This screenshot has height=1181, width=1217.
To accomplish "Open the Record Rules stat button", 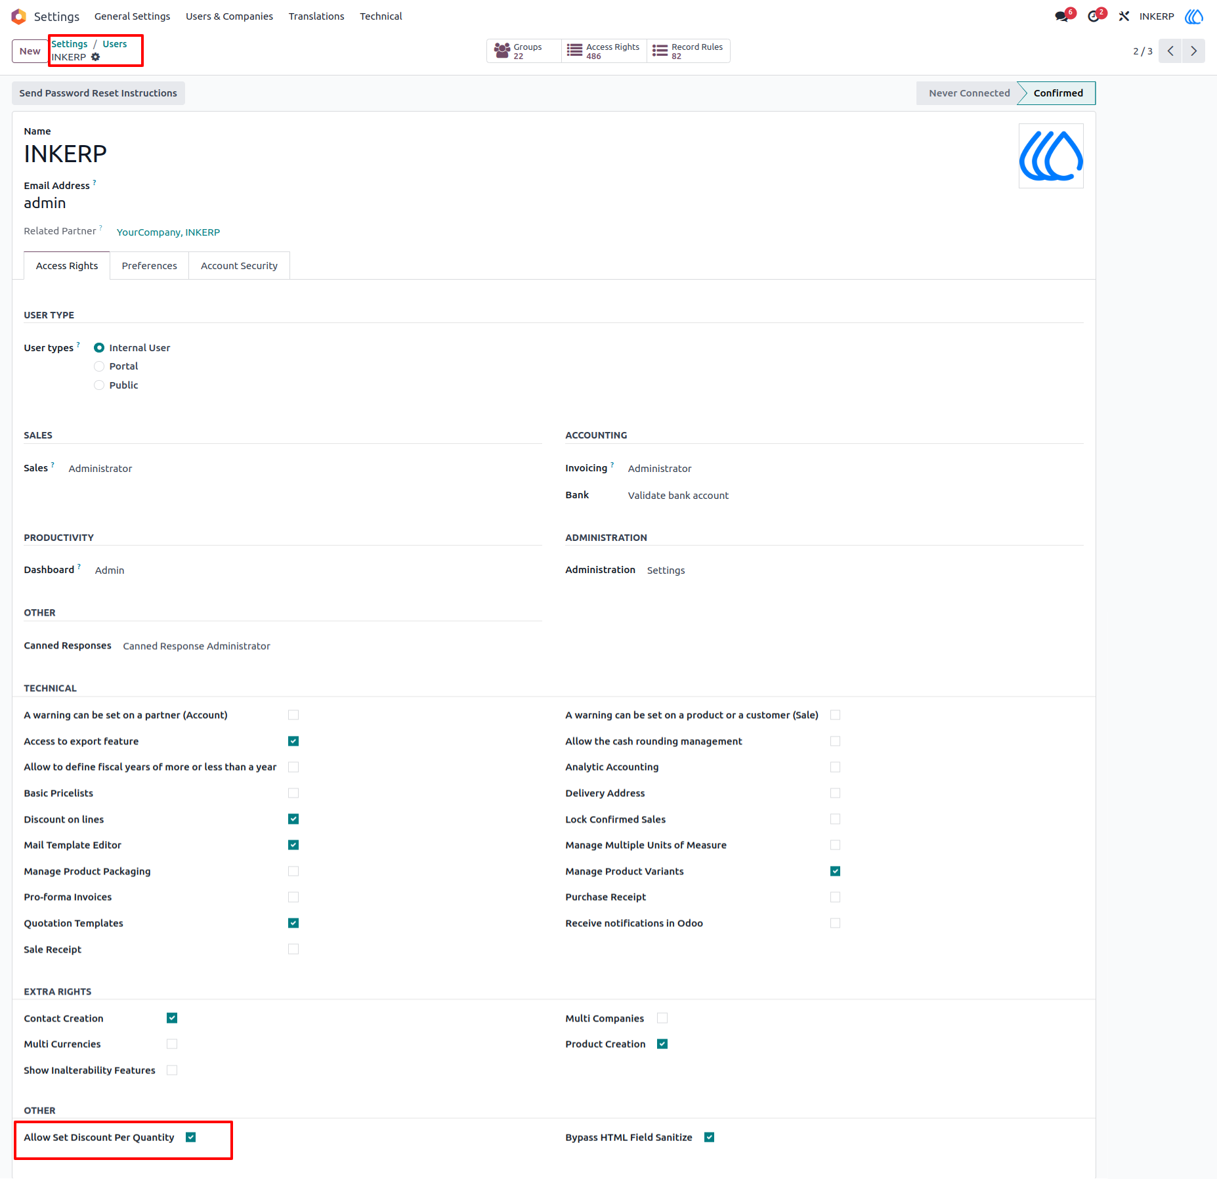I will point(689,51).
